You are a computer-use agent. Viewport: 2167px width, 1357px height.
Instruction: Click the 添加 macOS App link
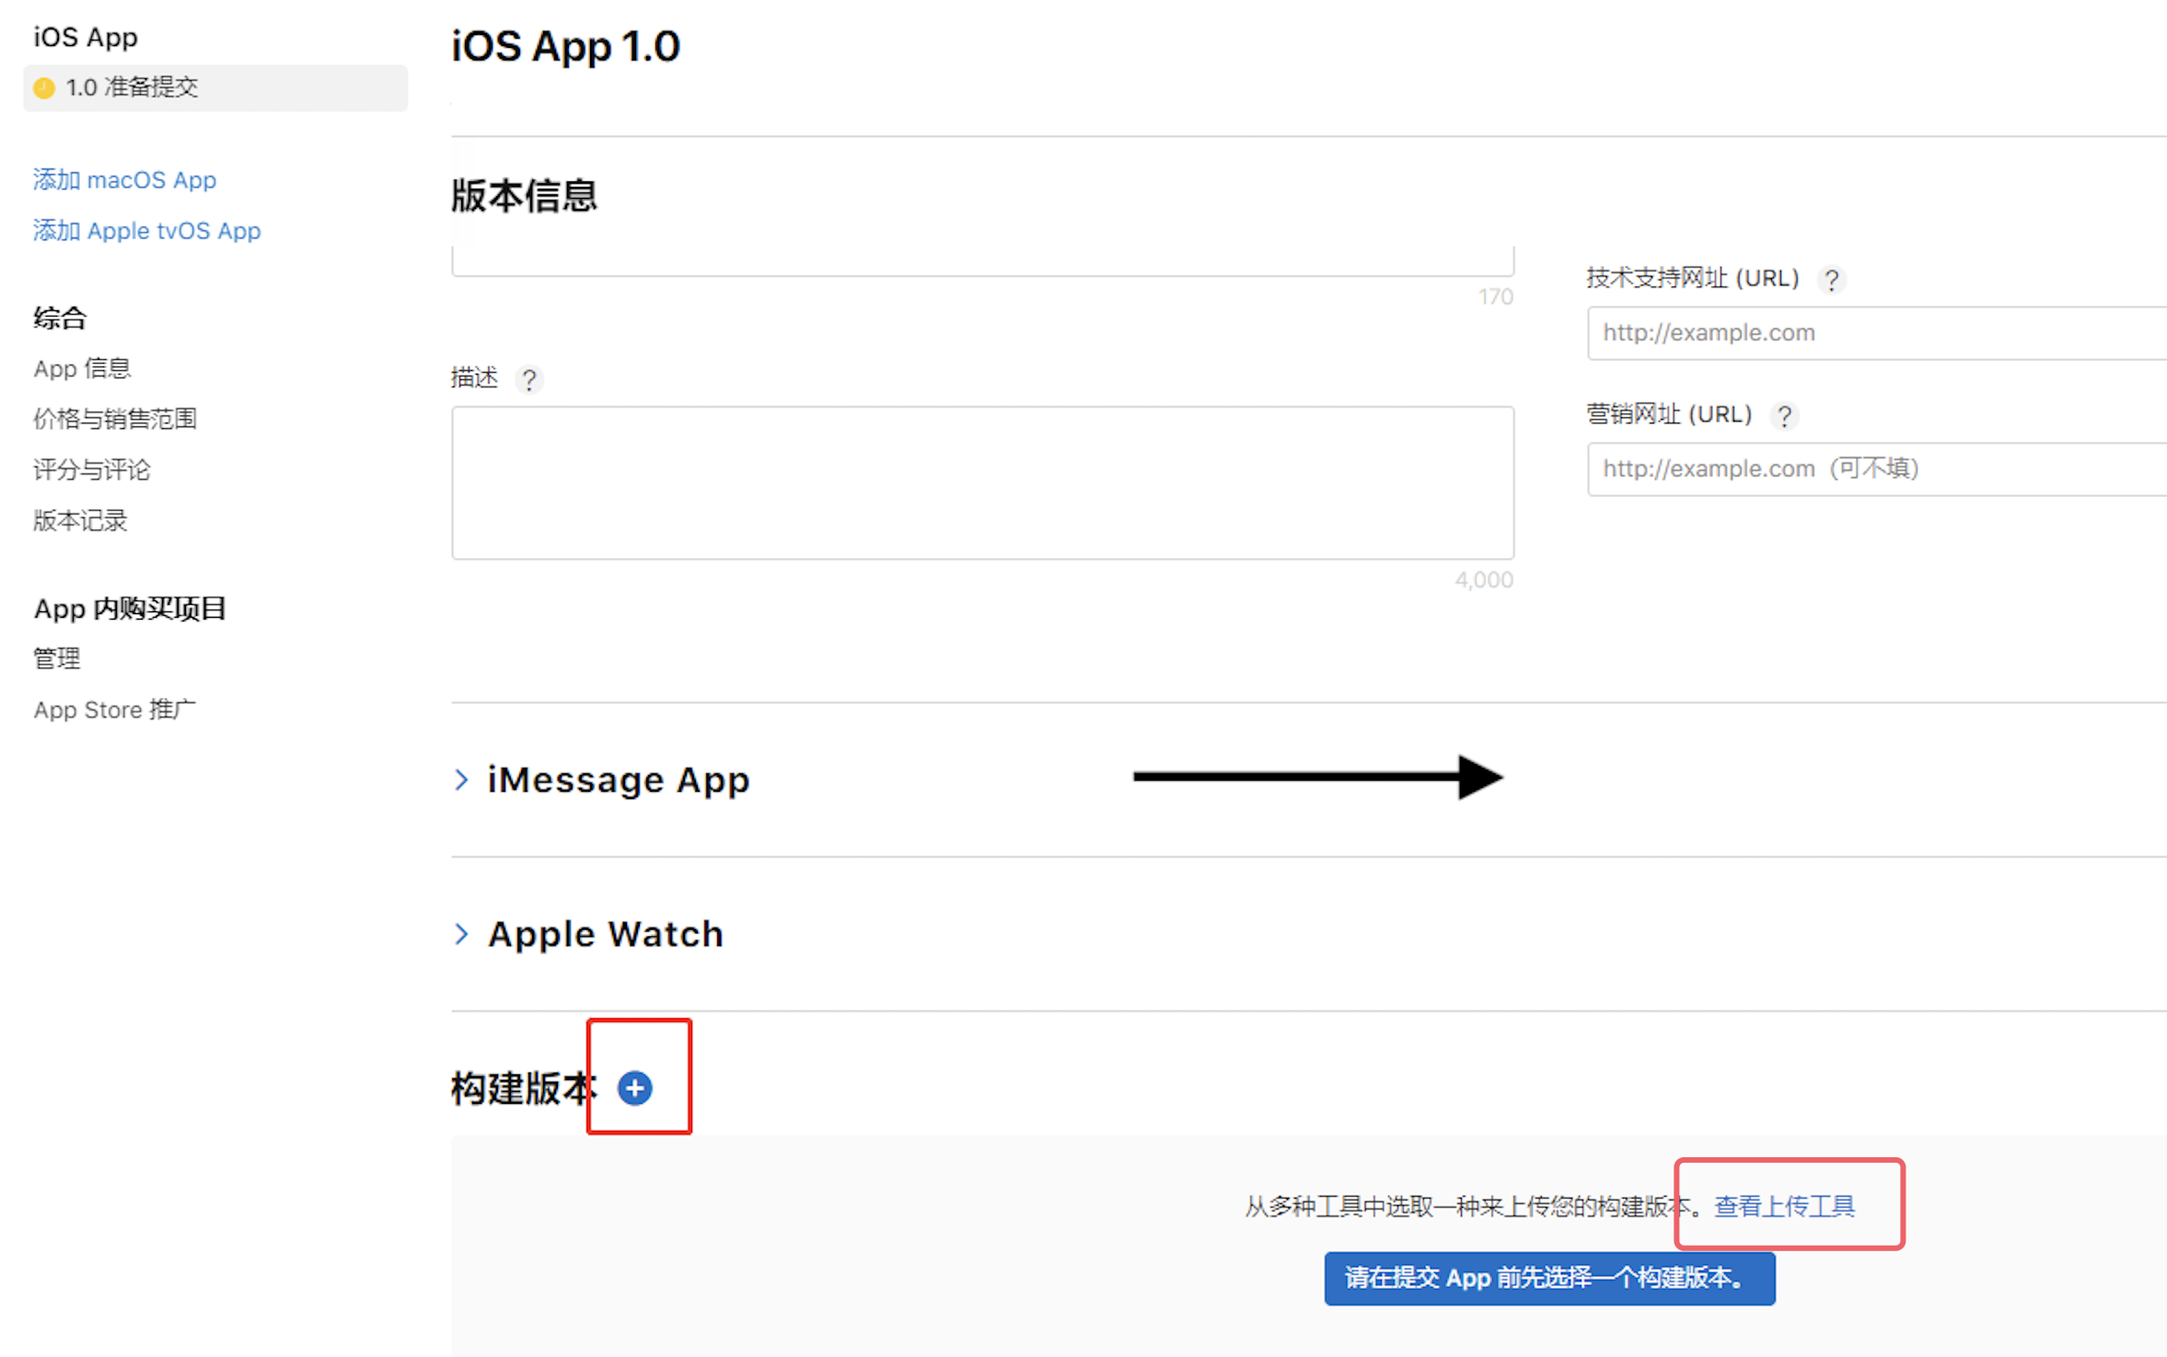pyautogui.click(x=124, y=180)
